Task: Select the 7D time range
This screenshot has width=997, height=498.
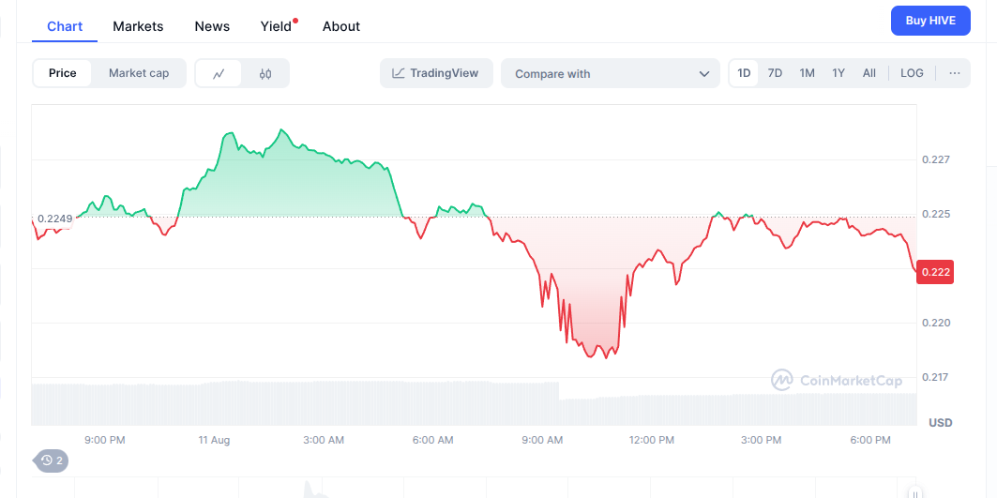Action: pos(775,73)
